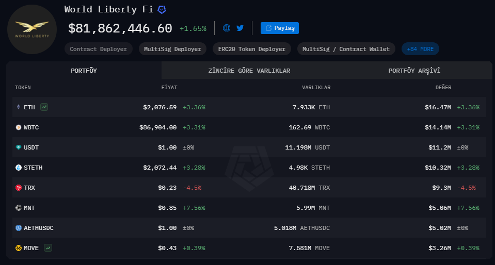The height and width of the screenshot is (265, 495).
Task: Select the Portföy tab
Action: (84, 71)
